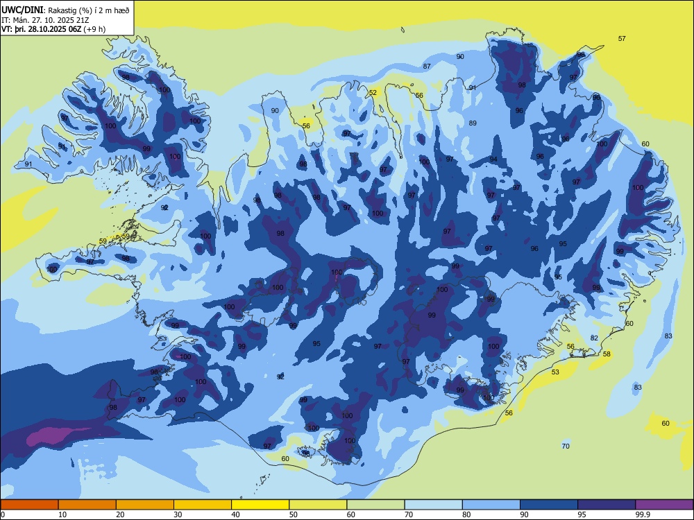Click the map value '70' in the southeast sea
The height and width of the screenshot is (520, 694).
tap(566, 446)
